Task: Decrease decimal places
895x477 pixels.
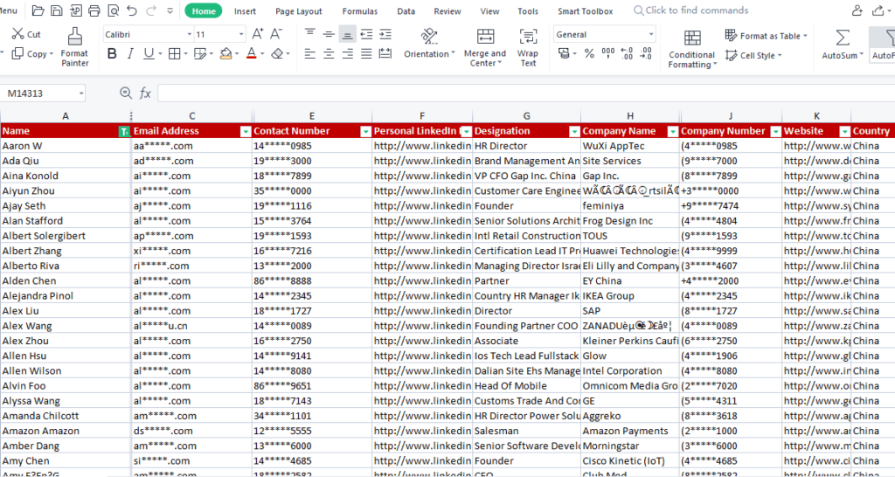Action: (x=646, y=53)
